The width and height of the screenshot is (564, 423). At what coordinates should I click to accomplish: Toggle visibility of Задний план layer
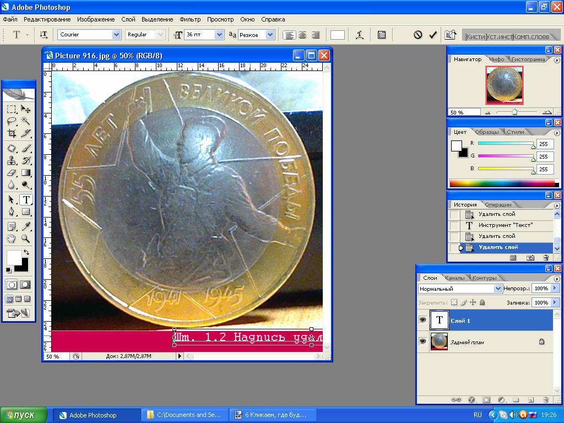click(423, 341)
